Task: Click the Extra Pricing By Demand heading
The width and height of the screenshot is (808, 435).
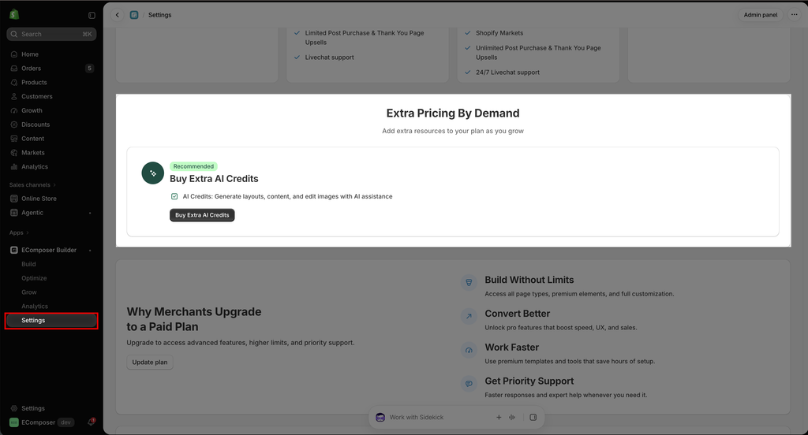Action: [453, 113]
